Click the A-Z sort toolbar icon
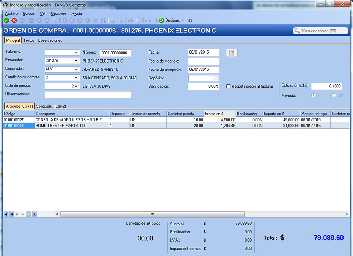This screenshot has height=256, width=353. (x=103, y=20)
